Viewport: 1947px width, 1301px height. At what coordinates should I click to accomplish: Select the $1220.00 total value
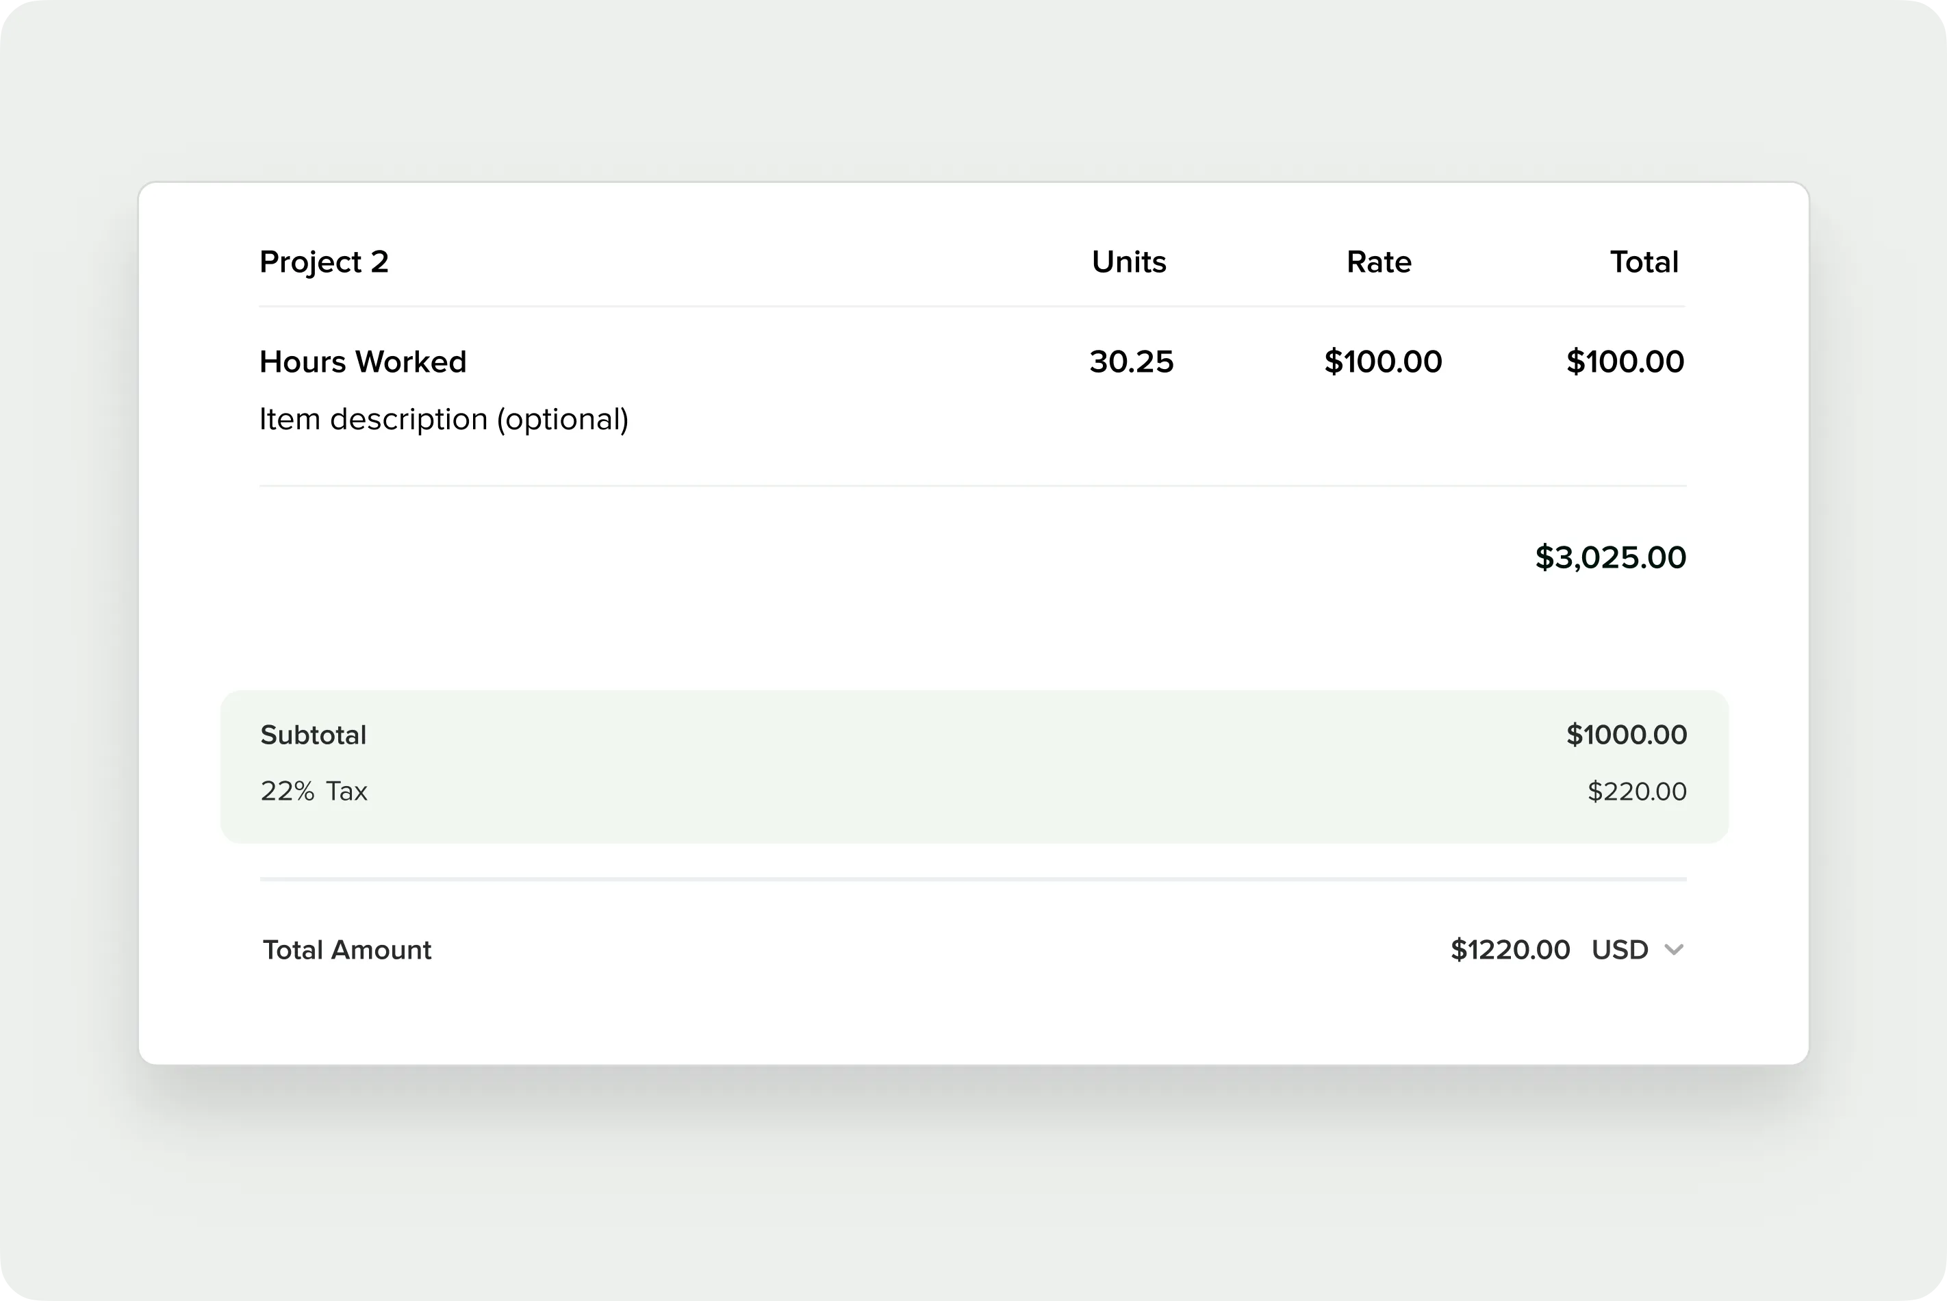tap(1510, 950)
